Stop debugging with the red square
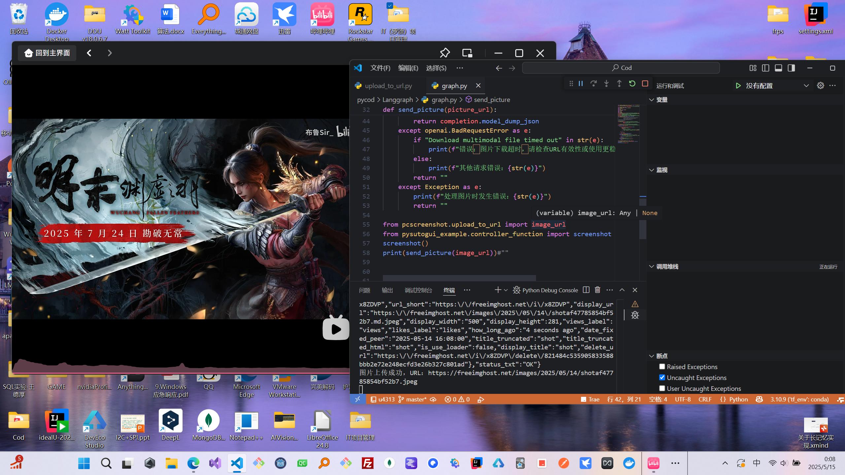Viewport: 845px width, 475px height. pyautogui.click(x=645, y=84)
